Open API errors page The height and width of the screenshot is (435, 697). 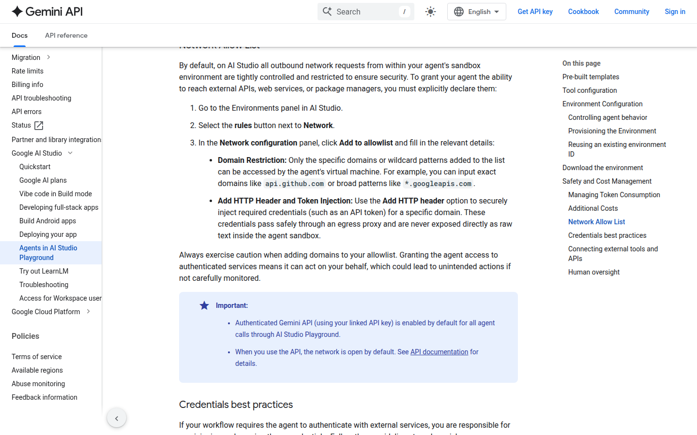point(27,112)
